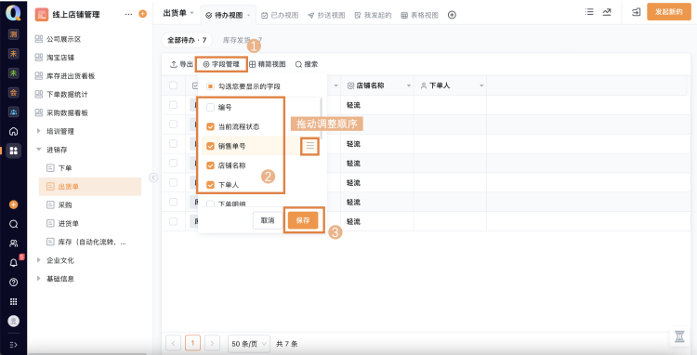Go to page 1 in pagination
697x355 pixels.
[x=192, y=344]
